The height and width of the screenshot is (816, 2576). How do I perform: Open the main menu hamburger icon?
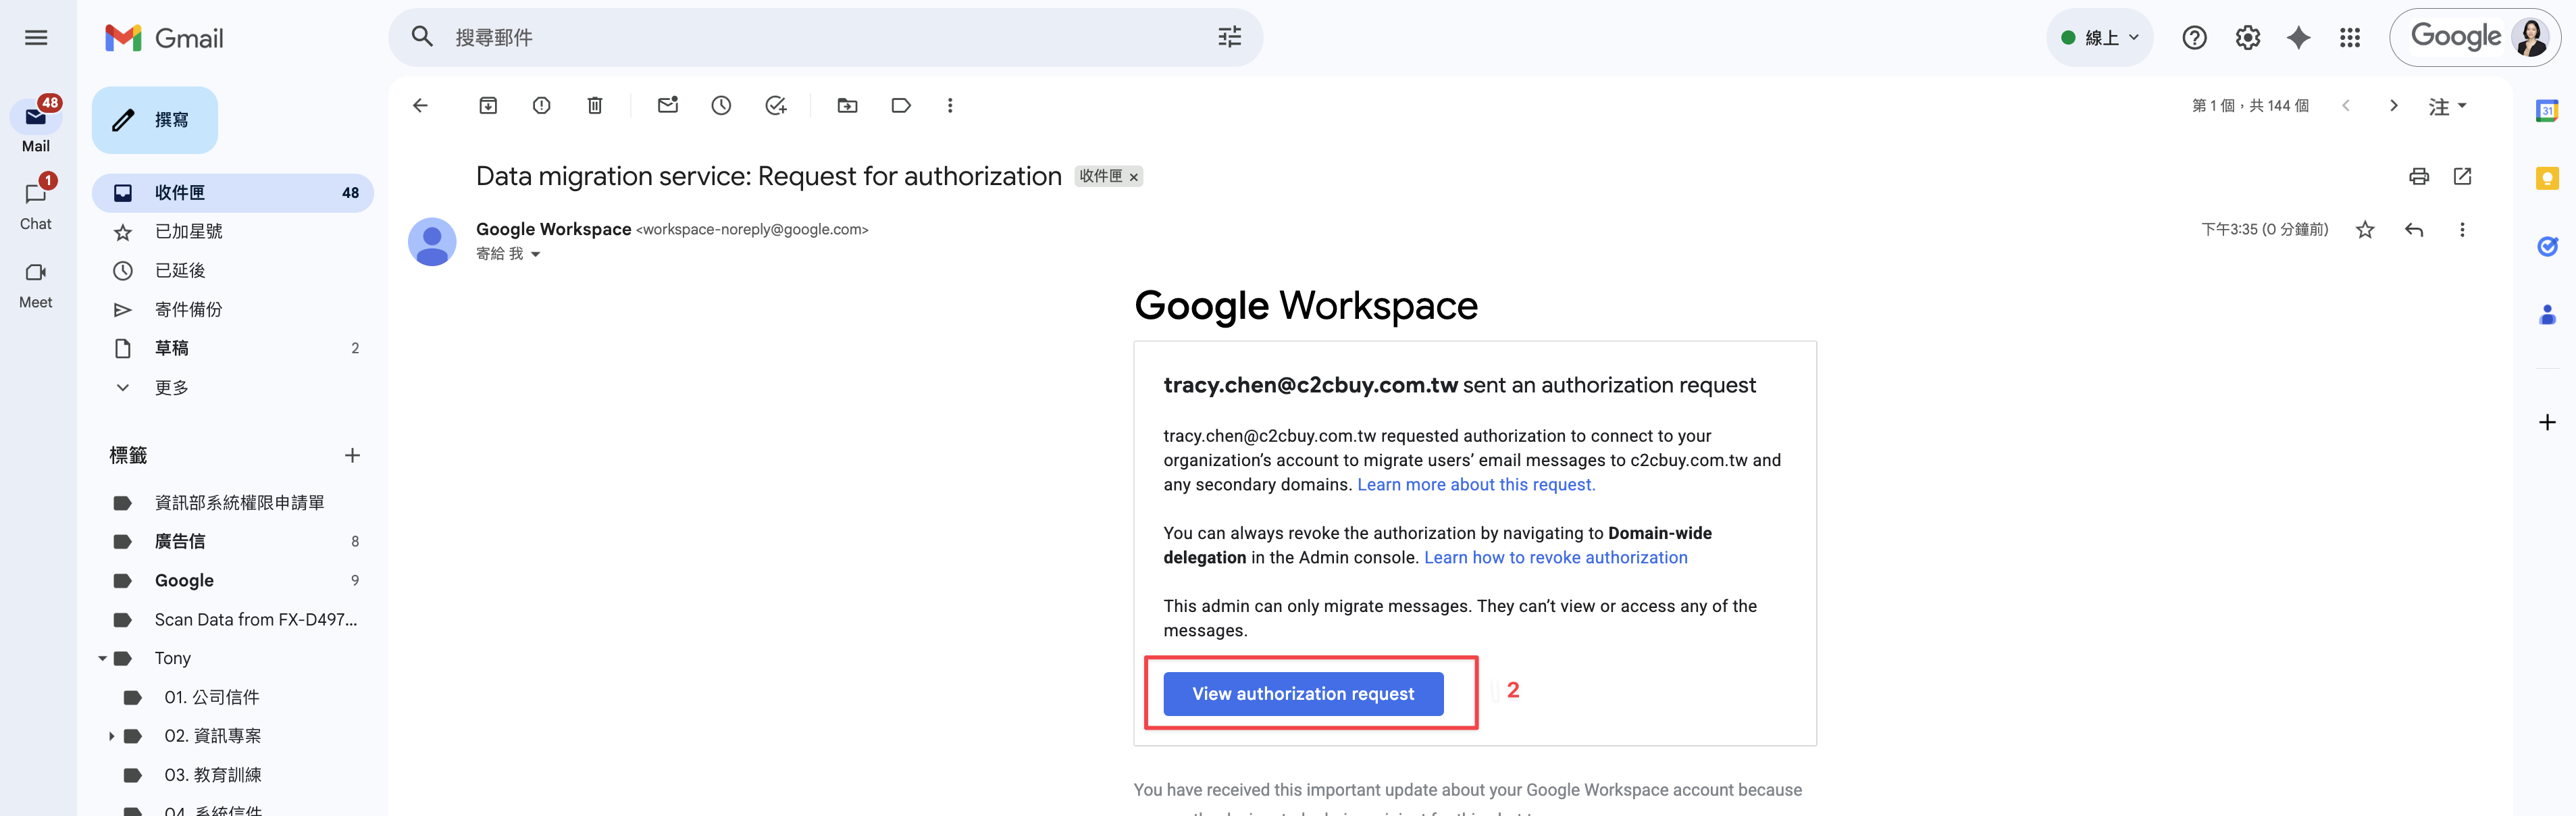click(x=36, y=38)
